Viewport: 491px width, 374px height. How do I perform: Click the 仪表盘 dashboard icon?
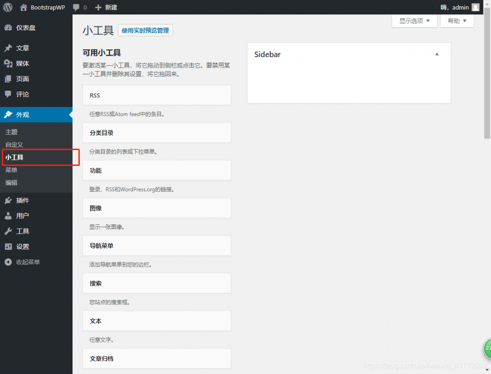tap(8, 27)
